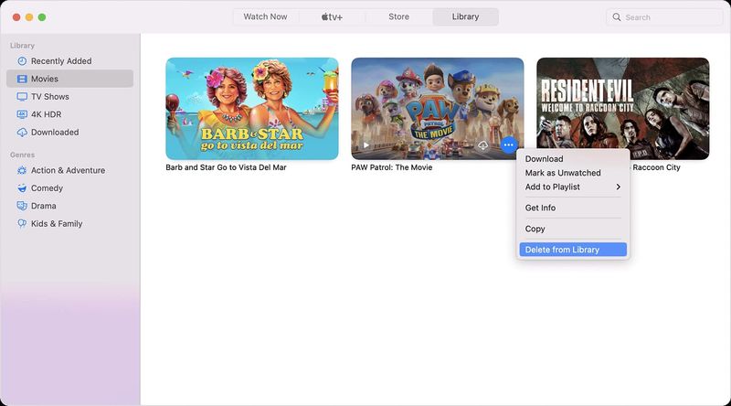
Task: Switch to the Apple TV+ tab
Action: (332, 16)
